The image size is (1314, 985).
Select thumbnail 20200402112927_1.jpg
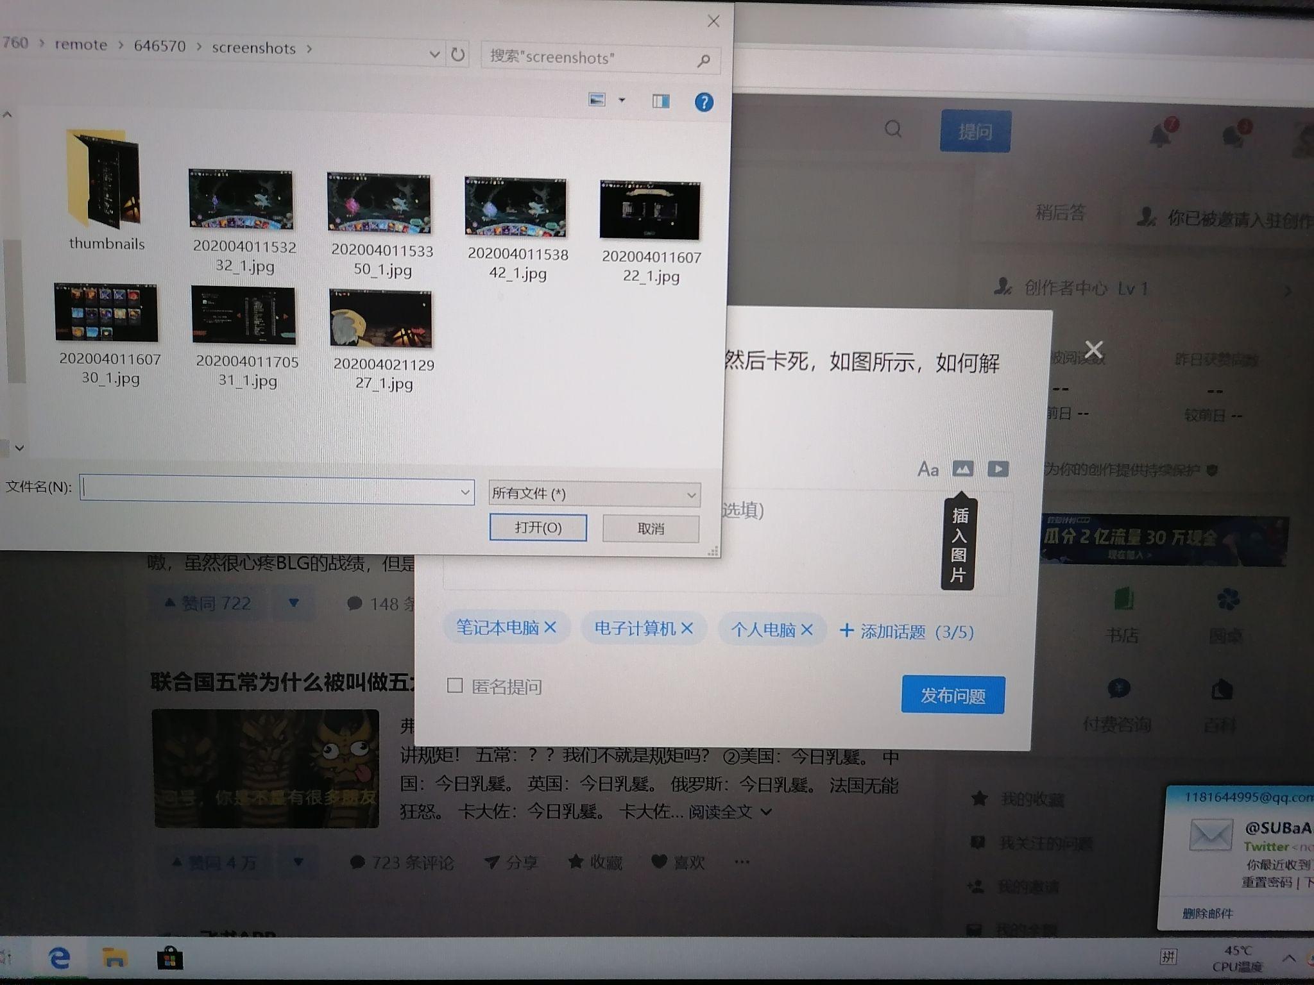[x=381, y=319]
